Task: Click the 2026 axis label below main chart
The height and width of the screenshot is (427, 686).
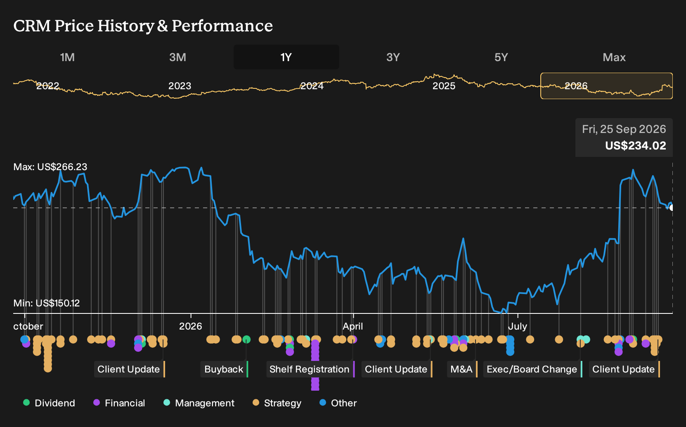Action: pyautogui.click(x=191, y=326)
